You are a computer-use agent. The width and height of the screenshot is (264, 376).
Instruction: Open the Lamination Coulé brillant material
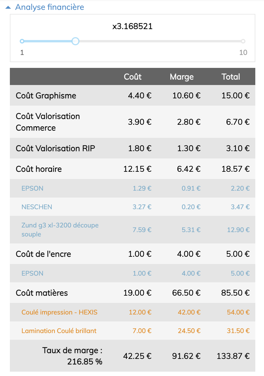59,331
